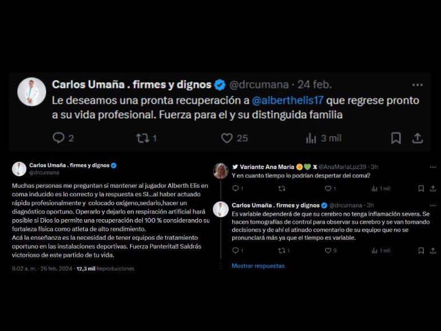Like Carlos Umaña's reply with 9 likes
This screenshot has width=441, height=331.
pyautogui.click(x=328, y=251)
